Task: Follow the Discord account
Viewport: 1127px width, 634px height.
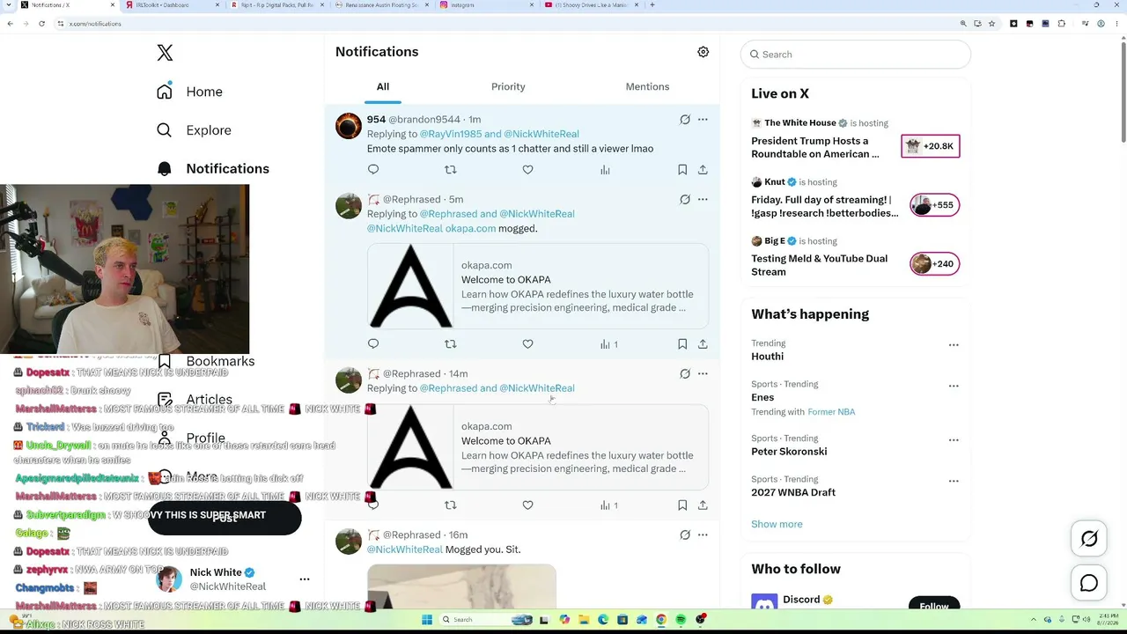Action: pyautogui.click(x=934, y=605)
